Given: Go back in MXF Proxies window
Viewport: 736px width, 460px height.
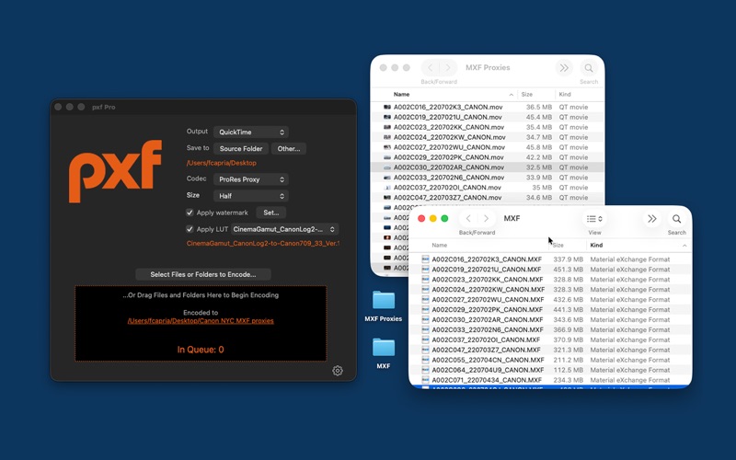Looking at the screenshot, I should click(x=430, y=68).
